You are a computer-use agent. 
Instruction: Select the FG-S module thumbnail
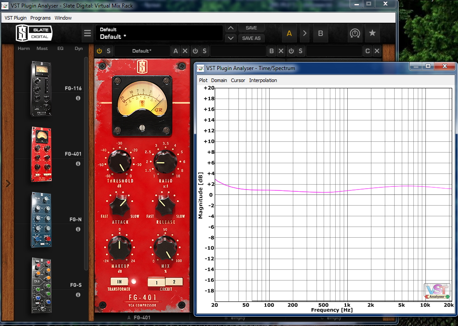41,285
